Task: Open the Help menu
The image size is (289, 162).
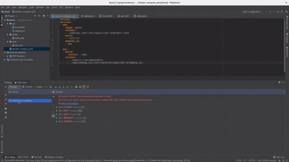Action: (77, 7)
